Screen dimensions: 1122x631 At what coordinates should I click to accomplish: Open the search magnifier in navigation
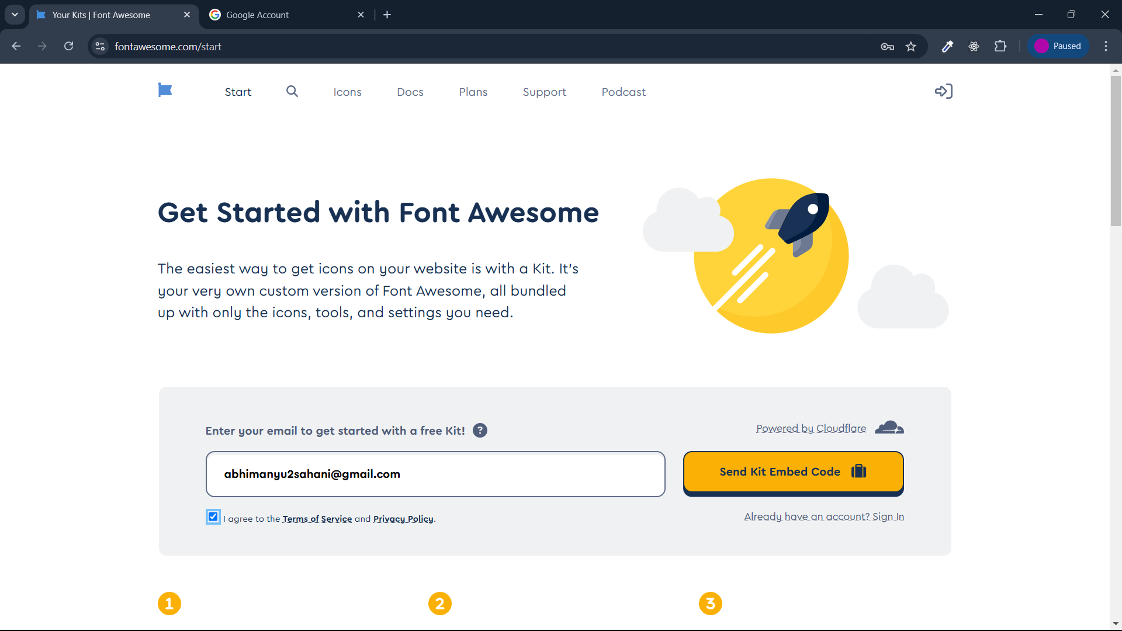[292, 91]
